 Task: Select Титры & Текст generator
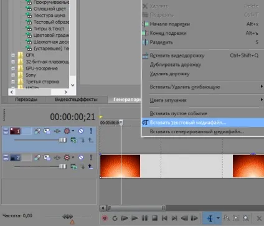click(49, 29)
